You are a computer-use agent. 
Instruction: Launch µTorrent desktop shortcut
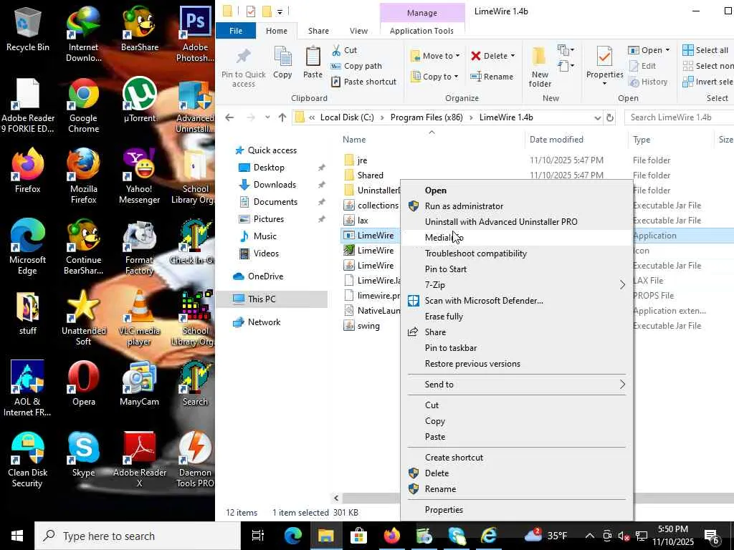coord(140,100)
